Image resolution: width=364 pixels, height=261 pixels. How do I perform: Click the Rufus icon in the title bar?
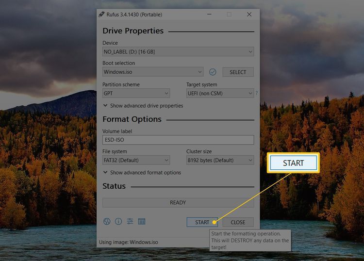101,15
